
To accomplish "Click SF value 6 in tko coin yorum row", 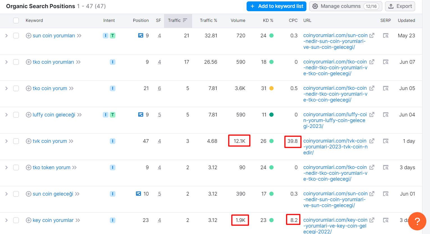I will (159, 88).
